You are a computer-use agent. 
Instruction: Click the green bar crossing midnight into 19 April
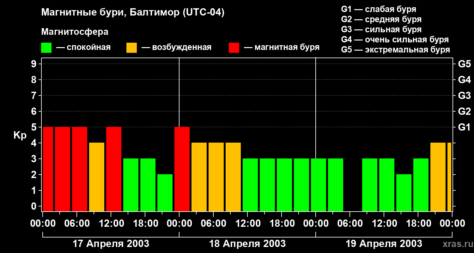[x=319, y=185]
